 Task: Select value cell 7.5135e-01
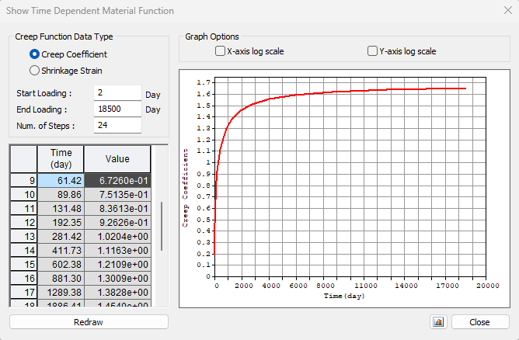click(x=118, y=195)
